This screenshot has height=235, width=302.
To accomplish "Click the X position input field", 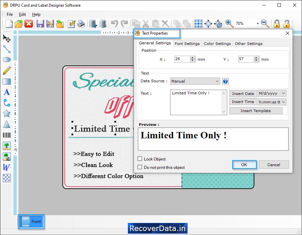I will point(182,59).
